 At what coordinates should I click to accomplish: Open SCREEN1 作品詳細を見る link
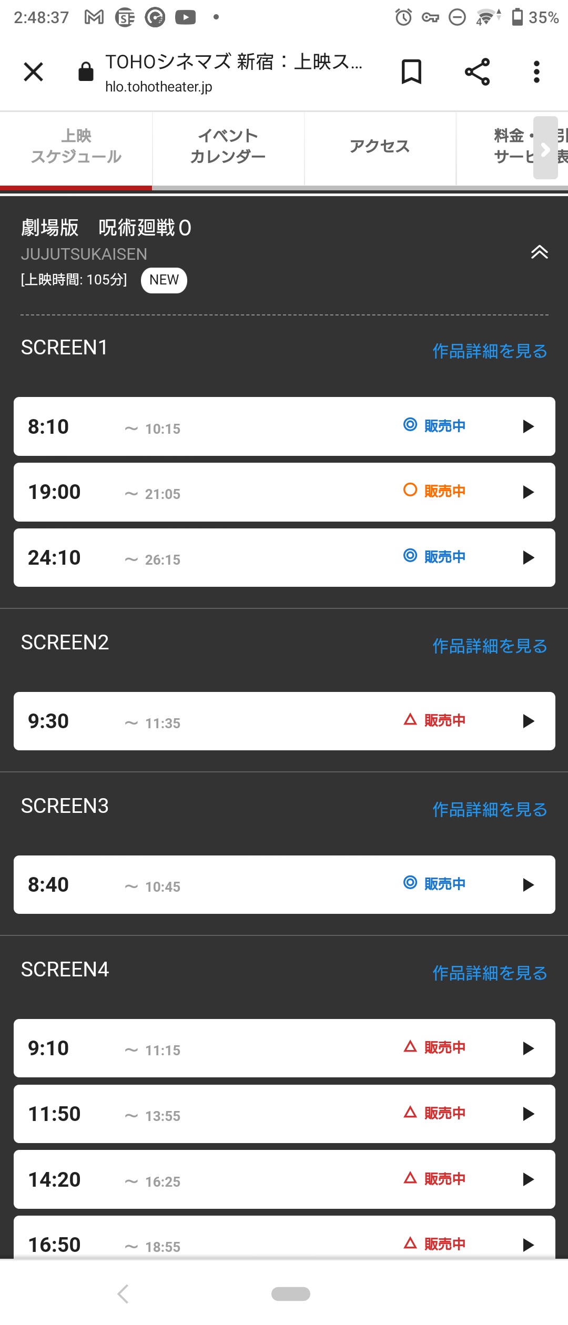pyautogui.click(x=490, y=351)
